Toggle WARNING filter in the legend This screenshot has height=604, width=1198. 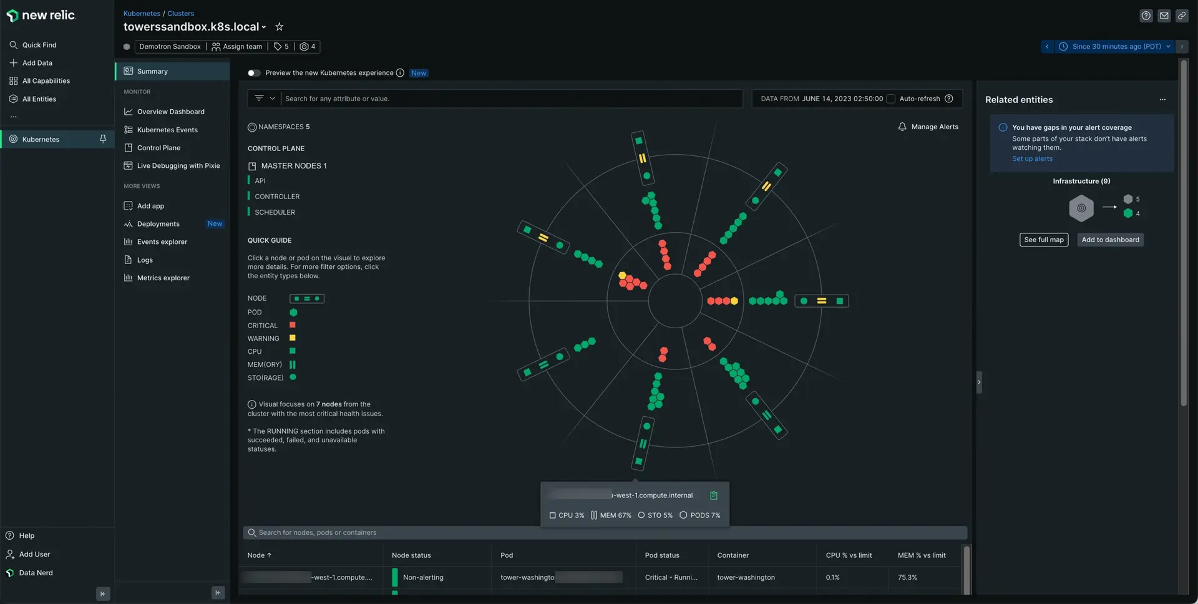coord(293,338)
